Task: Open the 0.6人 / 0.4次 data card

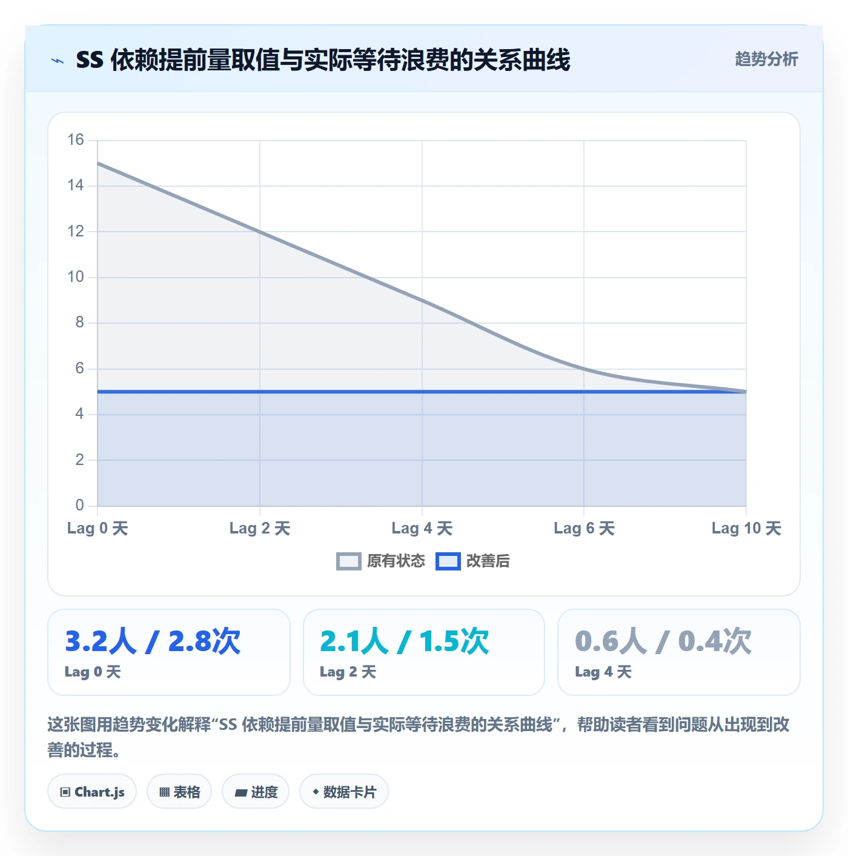Action: pos(679,652)
